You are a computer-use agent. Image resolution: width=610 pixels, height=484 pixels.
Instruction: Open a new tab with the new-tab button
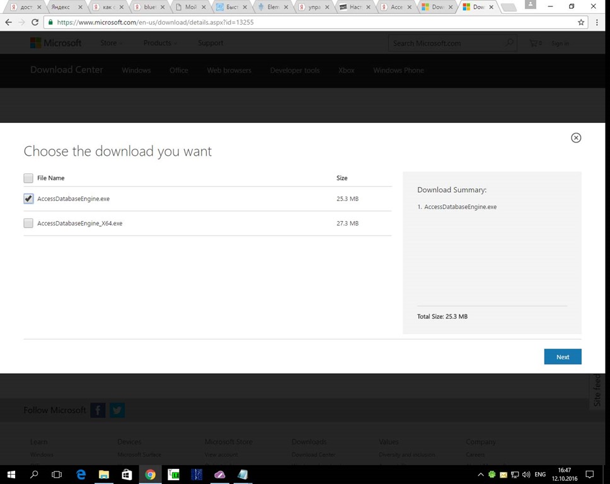509,7
